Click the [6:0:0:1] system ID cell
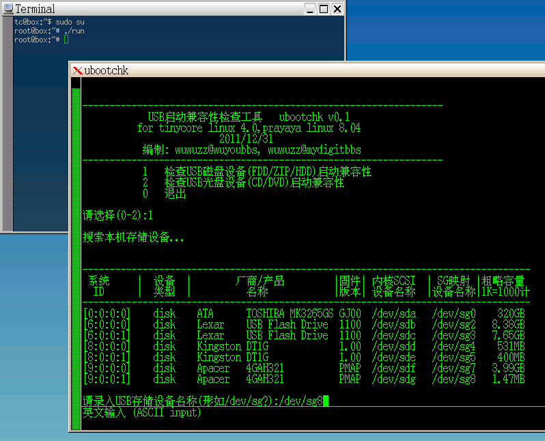Viewport: 545px width, 441px height. tap(107, 335)
